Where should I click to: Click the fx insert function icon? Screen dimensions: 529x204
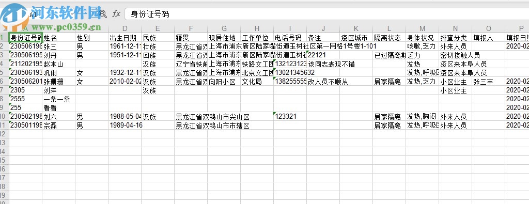[x=116, y=14]
